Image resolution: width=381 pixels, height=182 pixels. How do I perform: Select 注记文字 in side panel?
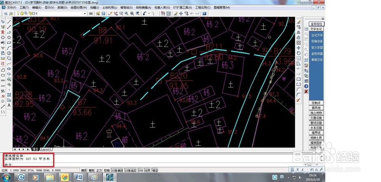[317, 35]
